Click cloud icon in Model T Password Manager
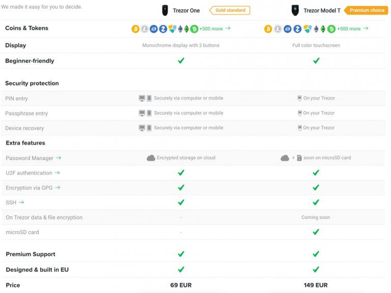The width and height of the screenshot is (391, 293). (x=285, y=158)
